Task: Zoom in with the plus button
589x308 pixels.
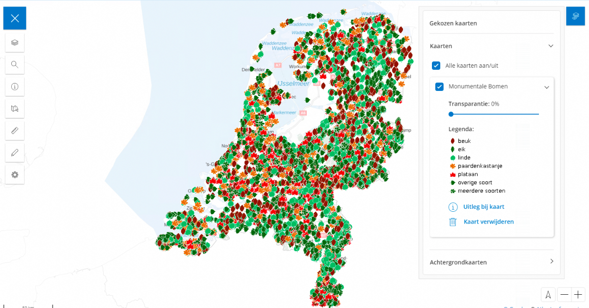Action: (578, 295)
